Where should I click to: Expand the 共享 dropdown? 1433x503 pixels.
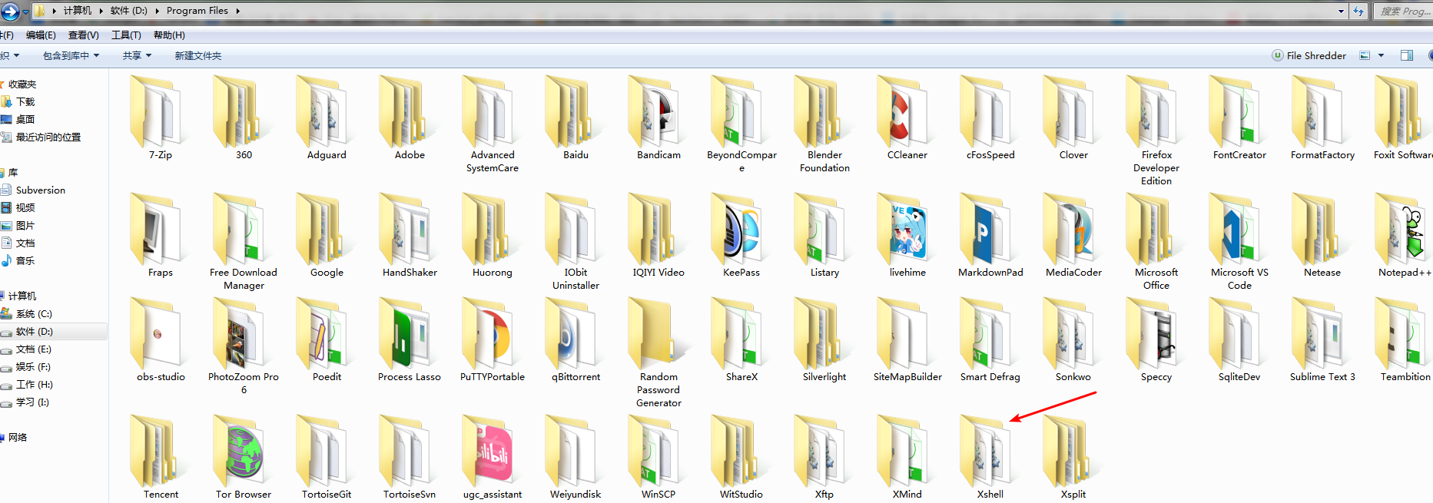pyautogui.click(x=137, y=56)
